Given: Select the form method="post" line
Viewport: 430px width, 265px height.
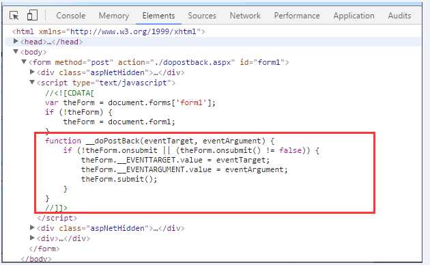Looking at the screenshot, I should [x=159, y=62].
